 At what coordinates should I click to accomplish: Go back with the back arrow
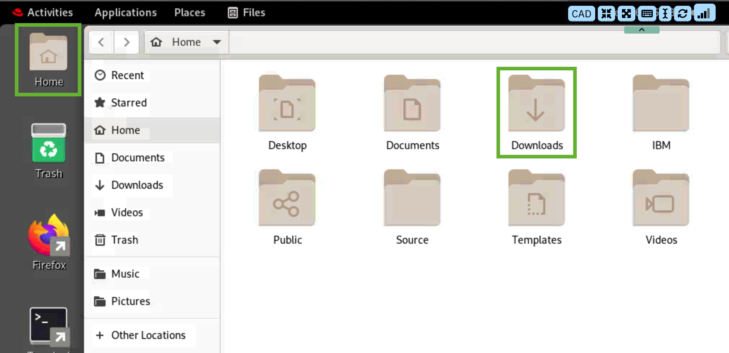[x=101, y=42]
